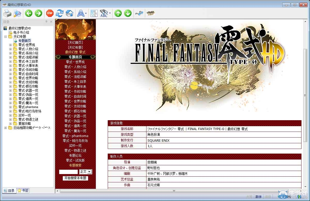The image size is (310, 201).
Task: Expand 零式-朱之目录 tree folder
Action: (10, 61)
